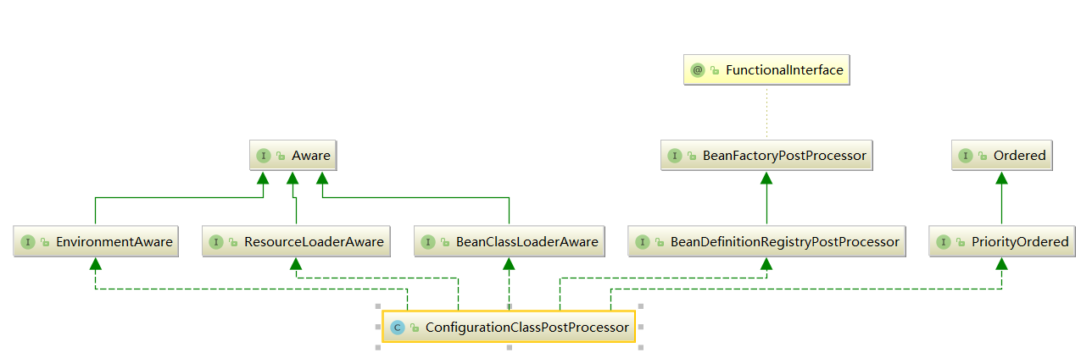Image resolution: width=1092 pixels, height=358 pixels.
Task: Click the annotation @ icon on FunctionalInterface
Action: tap(698, 70)
